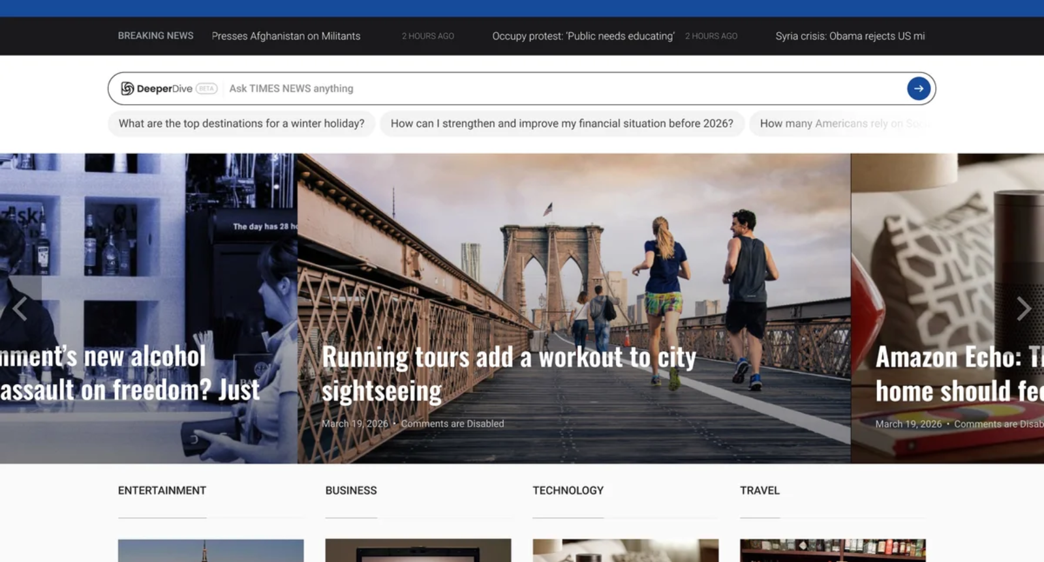Image resolution: width=1044 pixels, height=562 pixels.
Task: Click the blue arrow submit button
Action: (918, 89)
